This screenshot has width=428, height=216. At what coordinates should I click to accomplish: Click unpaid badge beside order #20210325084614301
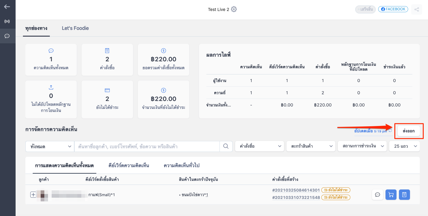[336, 190]
